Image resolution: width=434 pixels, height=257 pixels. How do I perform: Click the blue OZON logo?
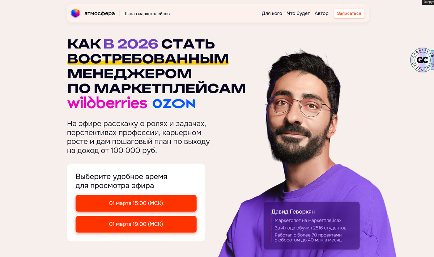click(174, 104)
